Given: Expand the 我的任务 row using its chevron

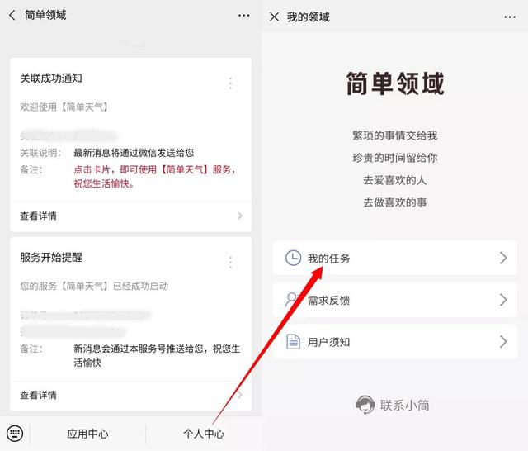Looking at the screenshot, I should pos(503,259).
